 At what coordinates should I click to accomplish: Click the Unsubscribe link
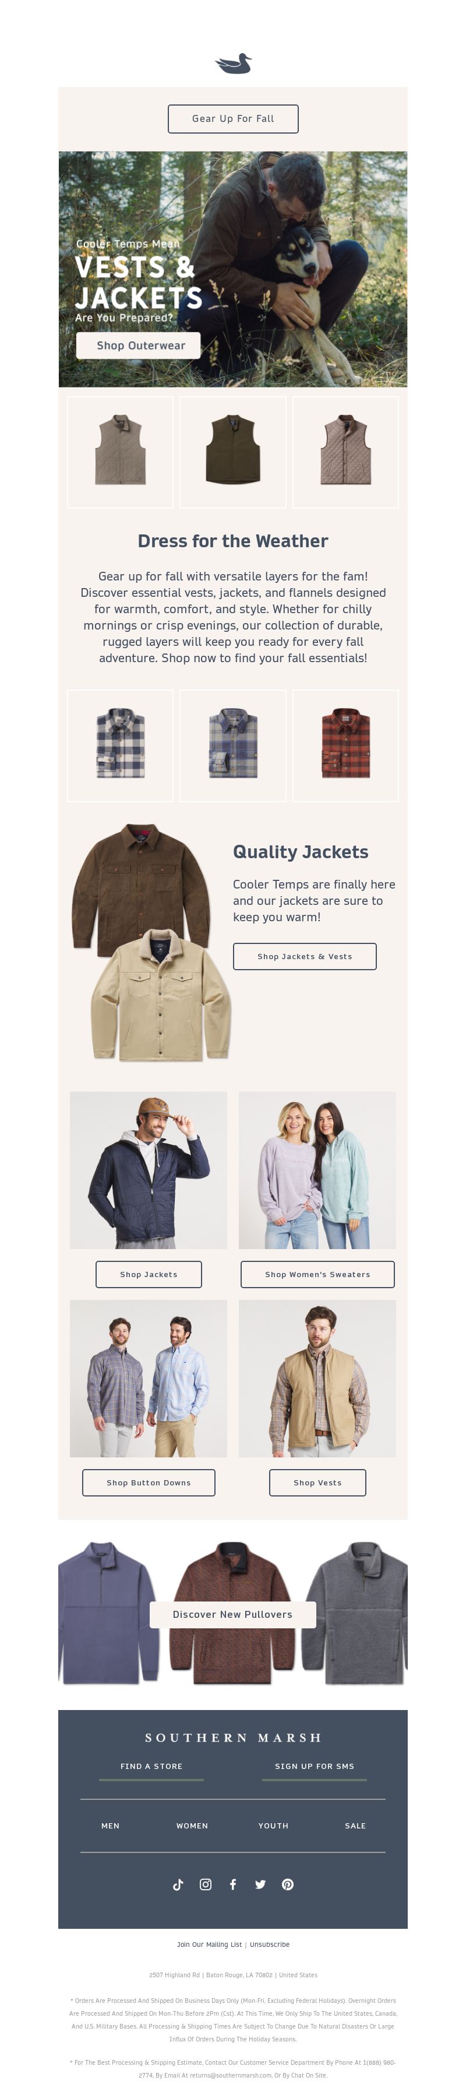tap(270, 1944)
